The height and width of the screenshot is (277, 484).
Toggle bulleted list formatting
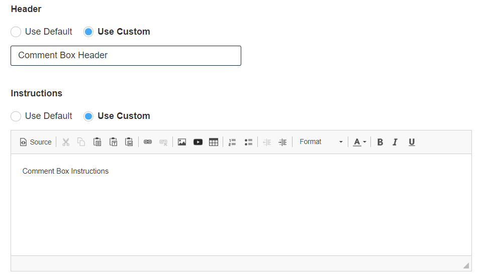coord(248,142)
